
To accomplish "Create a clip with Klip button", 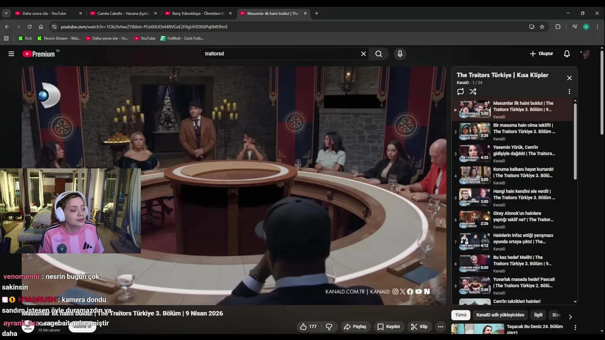I will [x=419, y=326].
